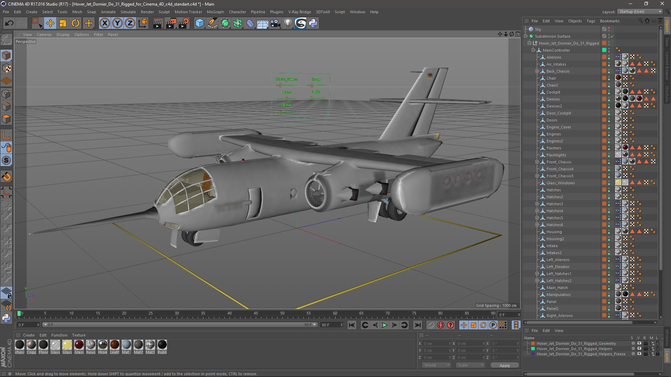
Task: Select the Manipulators object
Action: (558, 295)
